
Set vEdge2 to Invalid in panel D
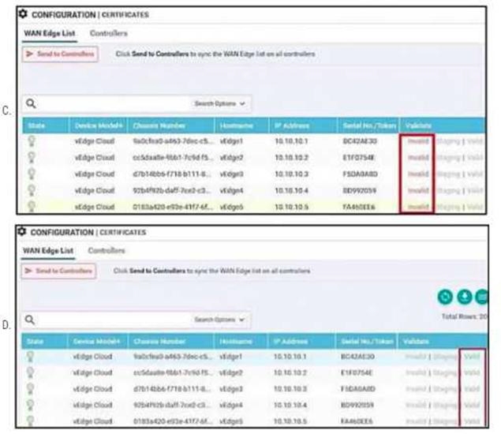pos(416,372)
